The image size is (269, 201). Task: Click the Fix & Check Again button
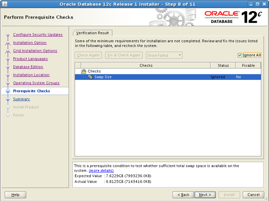tap(124, 55)
